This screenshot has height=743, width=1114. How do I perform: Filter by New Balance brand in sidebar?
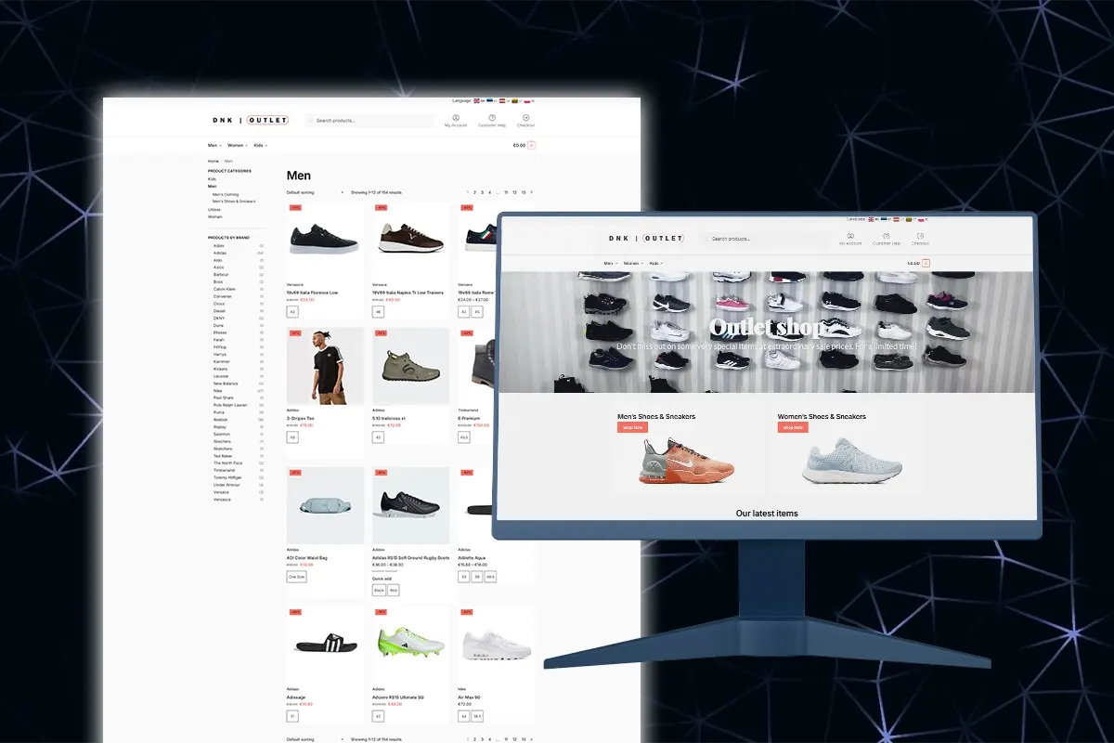coord(226,384)
